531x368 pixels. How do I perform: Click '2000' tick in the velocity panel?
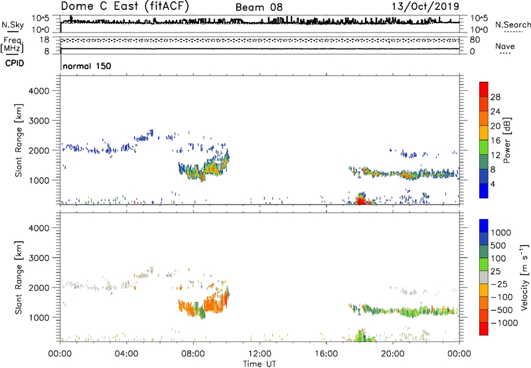click(39, 288)
